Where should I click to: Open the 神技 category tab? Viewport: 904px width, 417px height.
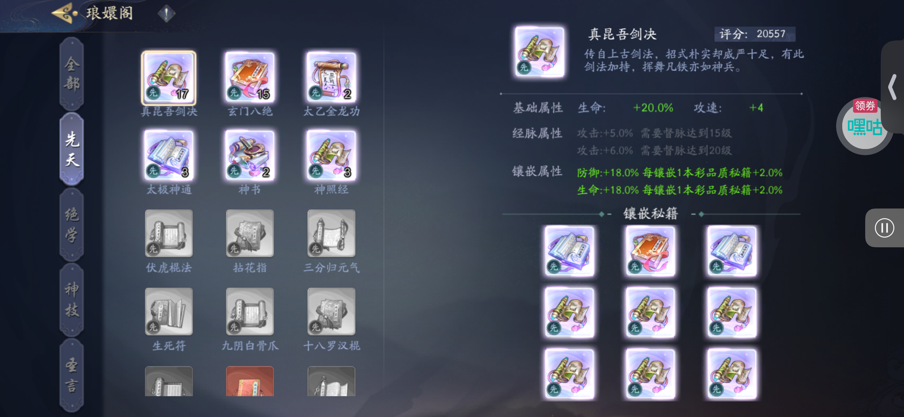[x=72, y=300]
